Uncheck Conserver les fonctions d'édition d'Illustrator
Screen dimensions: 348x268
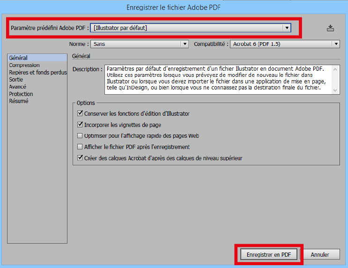(x=80, y=113)
